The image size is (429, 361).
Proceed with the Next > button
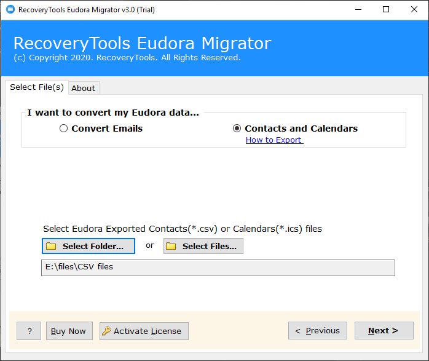tap(384, 331)
